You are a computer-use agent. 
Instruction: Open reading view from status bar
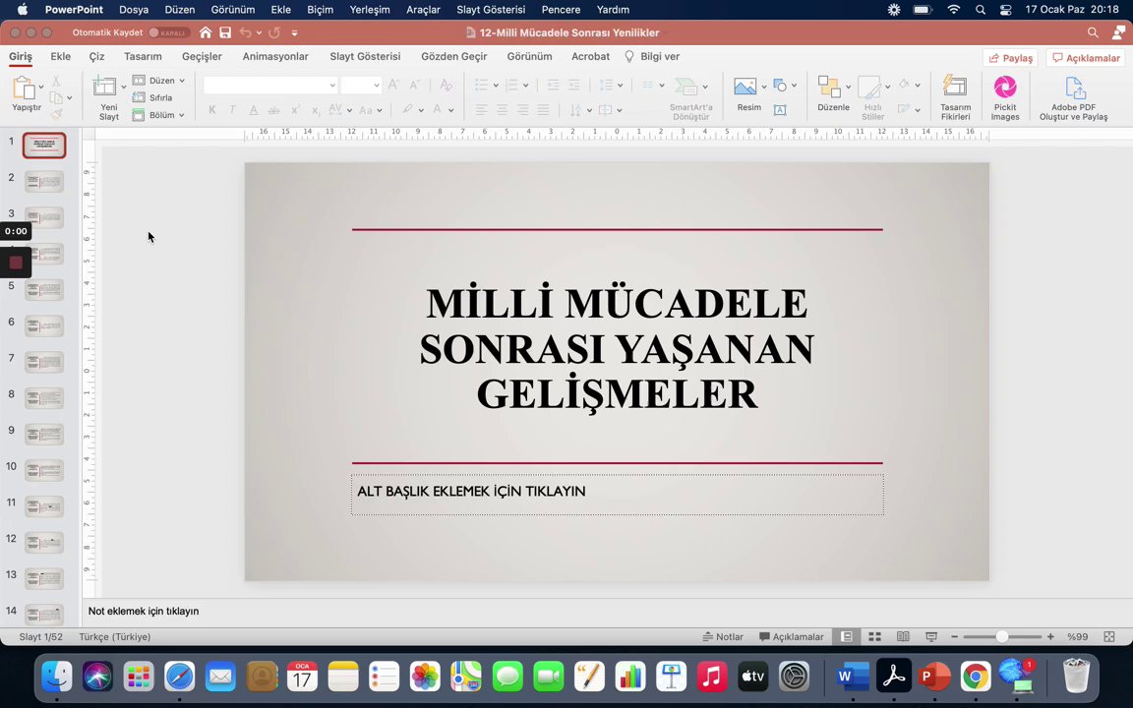(903, 636)
